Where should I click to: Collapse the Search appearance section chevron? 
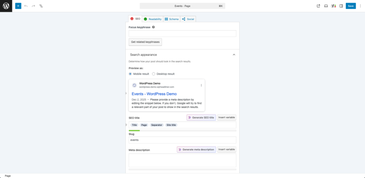(234, 55)
